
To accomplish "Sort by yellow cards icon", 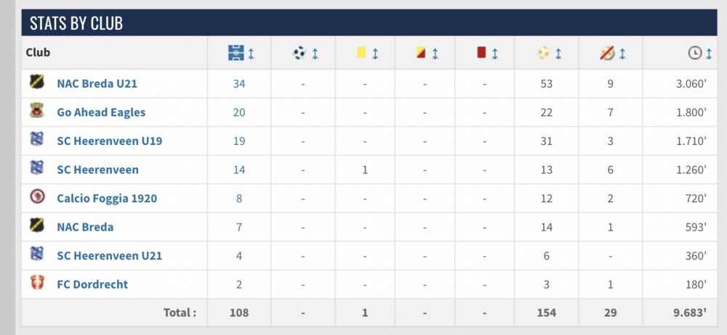I will pos(361,53).
